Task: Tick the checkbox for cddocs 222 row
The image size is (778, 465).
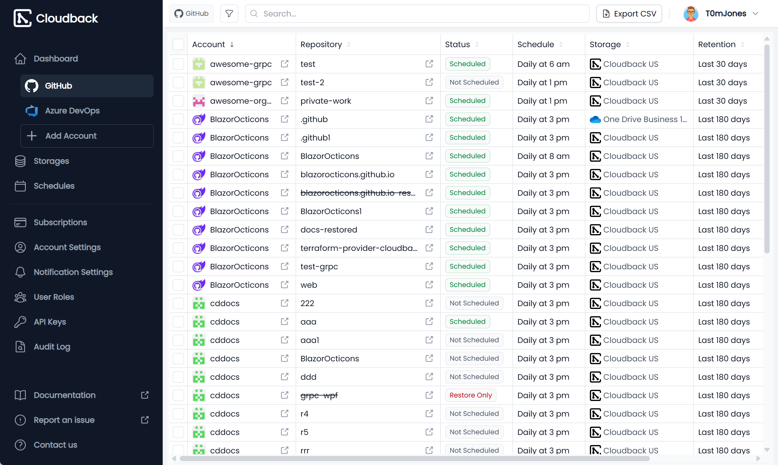Action: (x=178, y=303)
